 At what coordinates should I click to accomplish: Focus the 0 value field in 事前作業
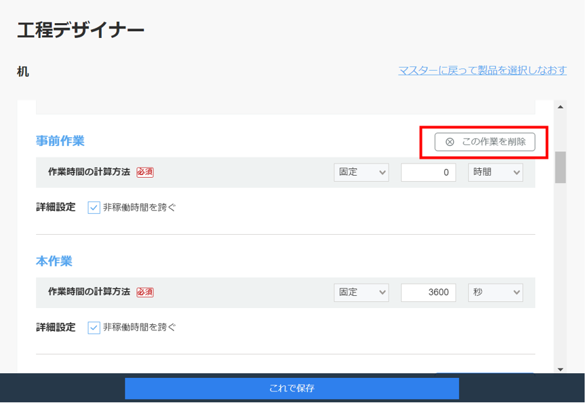coord(428,172)
